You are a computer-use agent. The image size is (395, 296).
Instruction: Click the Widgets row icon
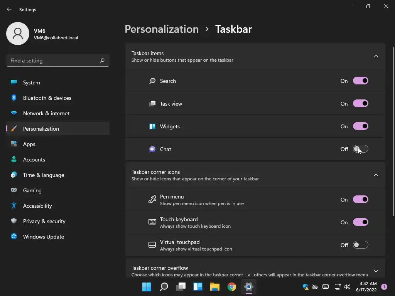coord(152,126)
